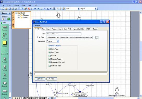142x99 pixels.
Task: Open the English language toolbar dropdown
Action: click(96, 9)
